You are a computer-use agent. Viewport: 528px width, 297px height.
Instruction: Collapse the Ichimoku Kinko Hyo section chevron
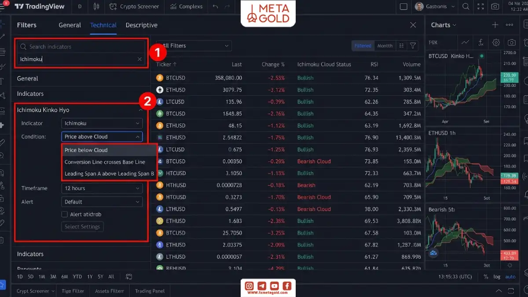pyautogui.click(x=140, y=110)
